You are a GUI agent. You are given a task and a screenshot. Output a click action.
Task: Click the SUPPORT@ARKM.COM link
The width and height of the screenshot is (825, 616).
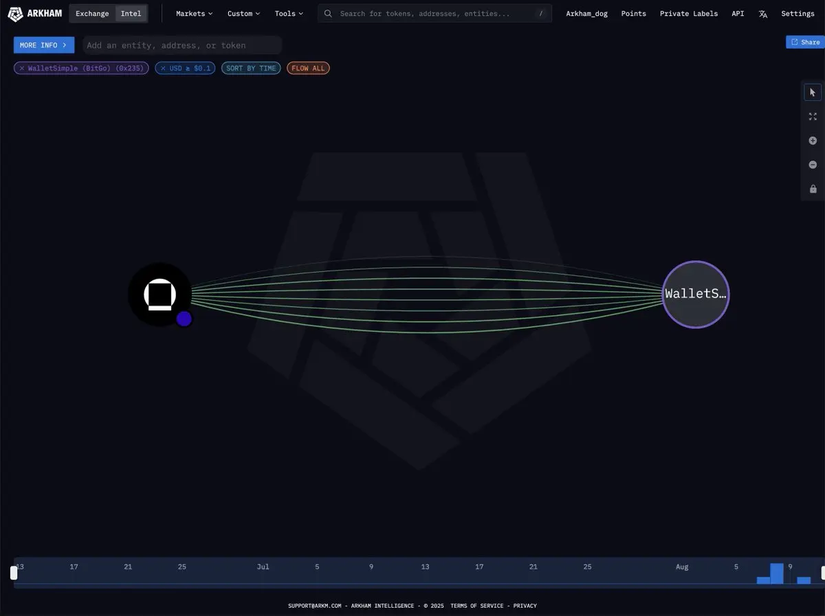315,606
